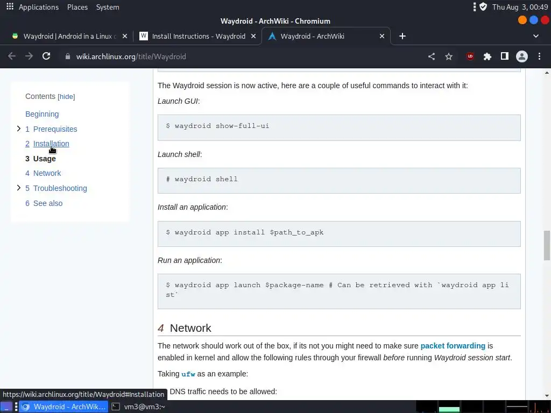Go to the 2 Installation section link
This screenshot has width=551, height=413.
(x=47, y=144)
